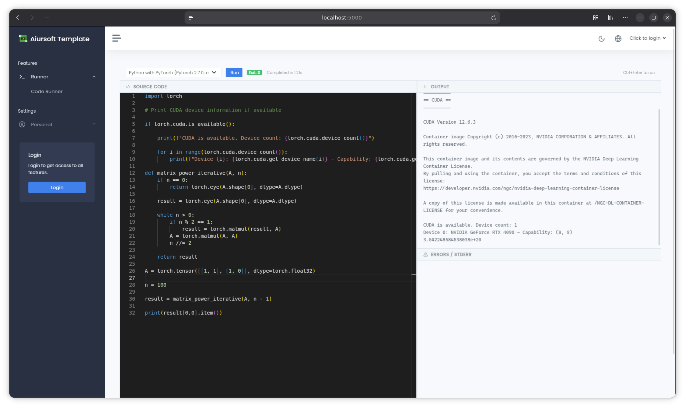Click 'if torch.cuda.is_available():' line

tap(189, 124)
